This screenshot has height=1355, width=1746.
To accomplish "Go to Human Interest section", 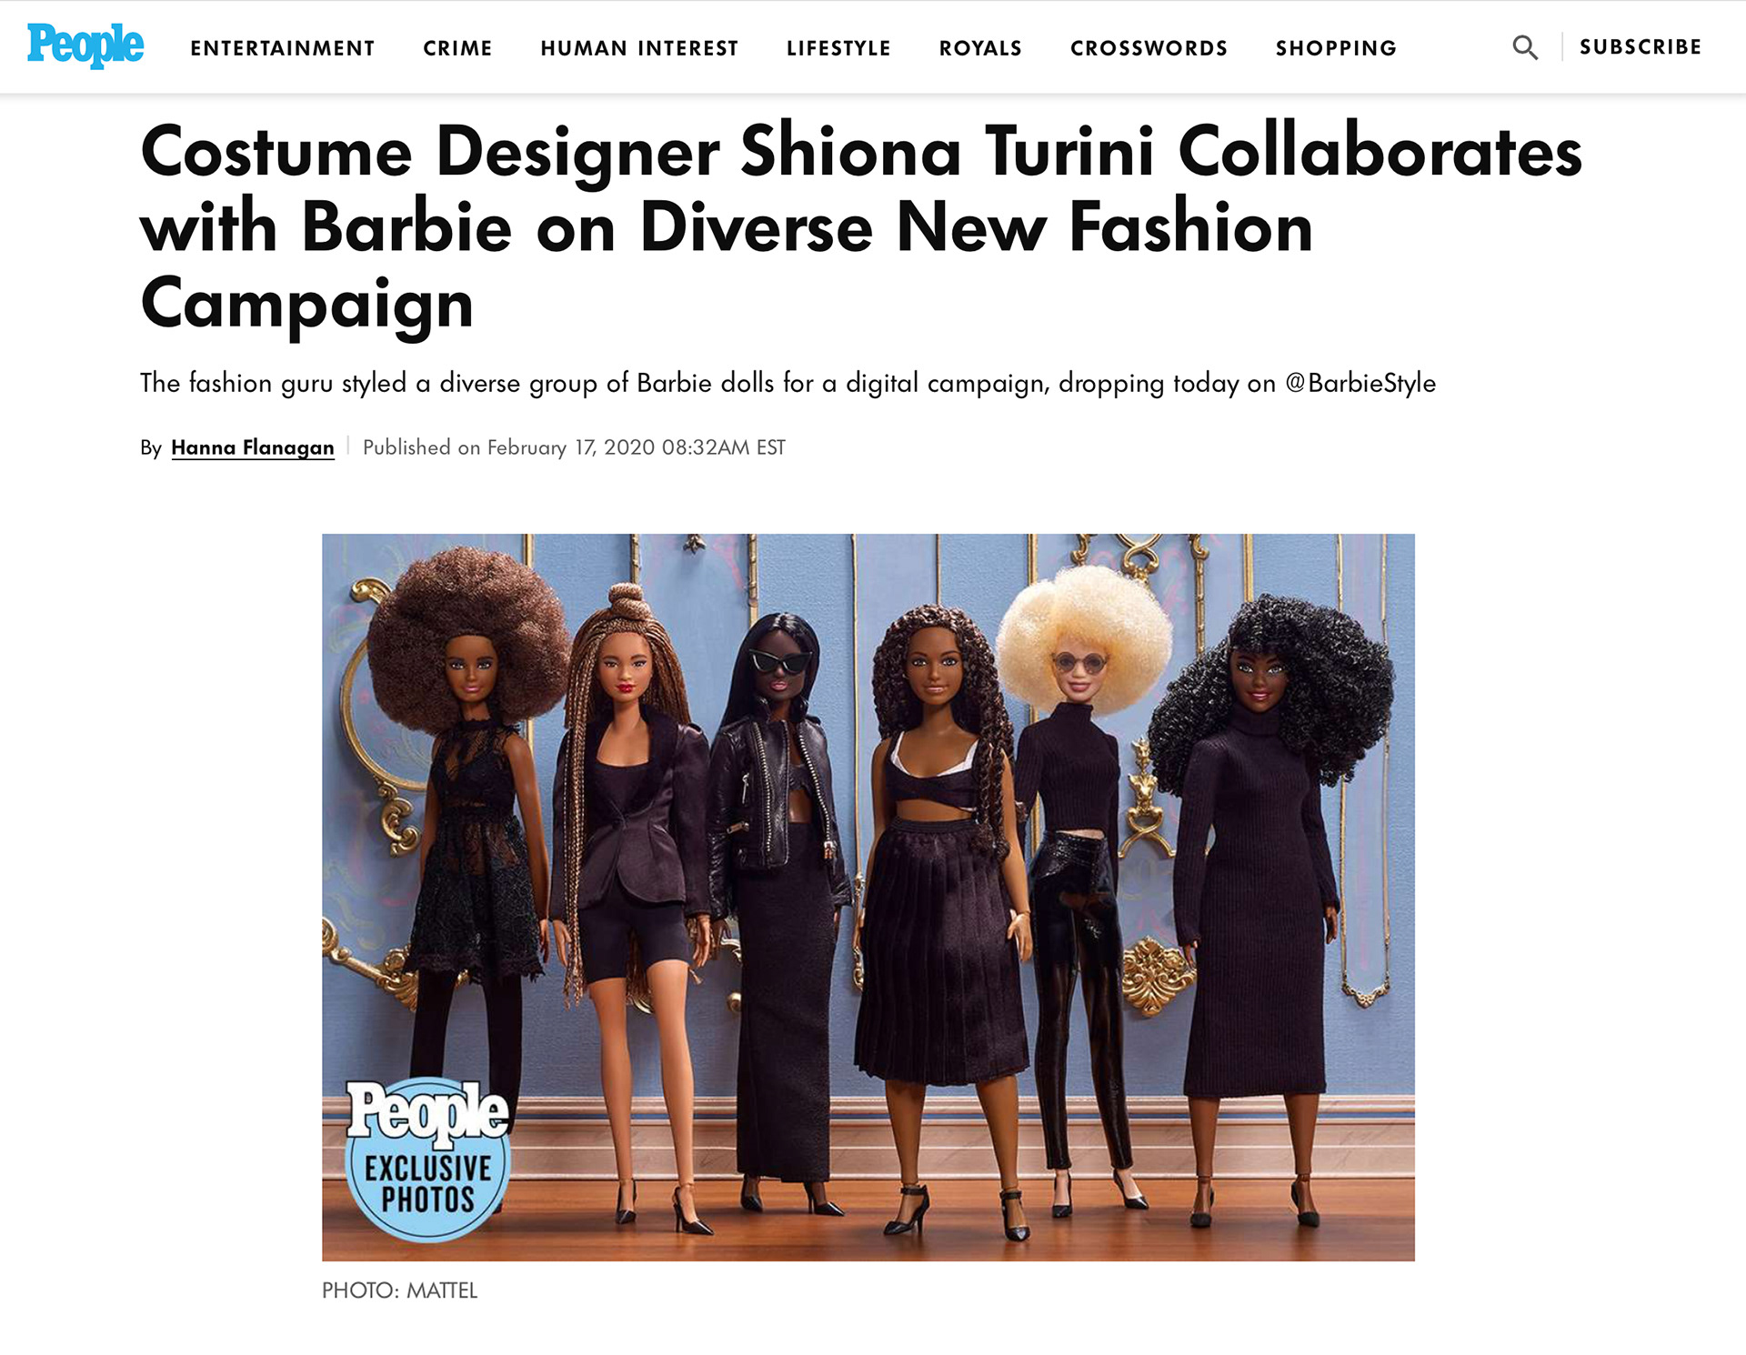I will (639, 48).
